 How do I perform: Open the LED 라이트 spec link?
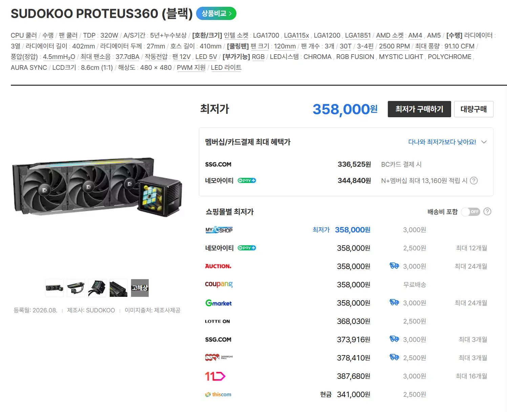click(226, 68)
